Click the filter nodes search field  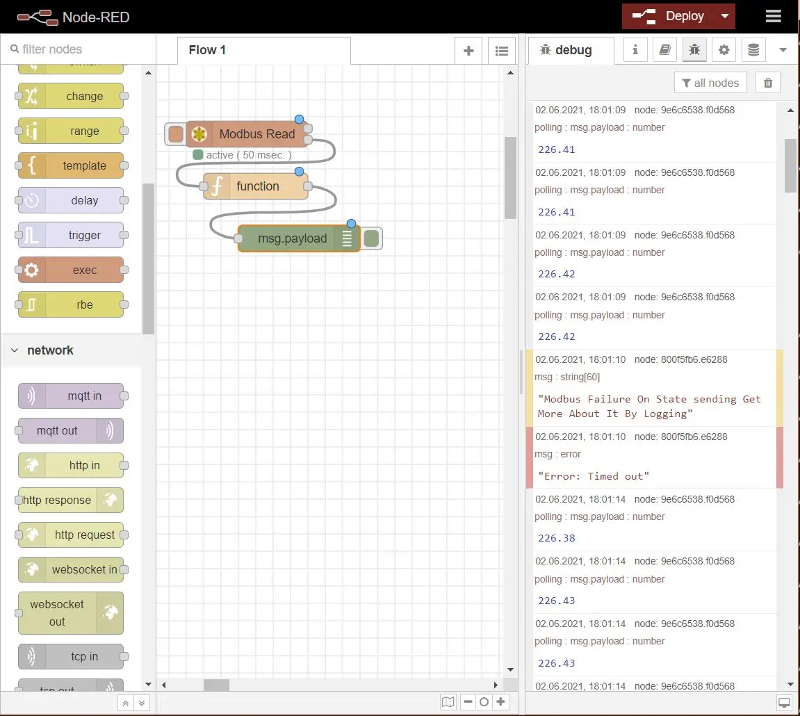[x=76, y=49]
